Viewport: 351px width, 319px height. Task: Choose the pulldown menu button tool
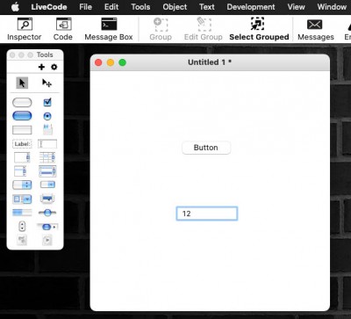pos(47,185)
